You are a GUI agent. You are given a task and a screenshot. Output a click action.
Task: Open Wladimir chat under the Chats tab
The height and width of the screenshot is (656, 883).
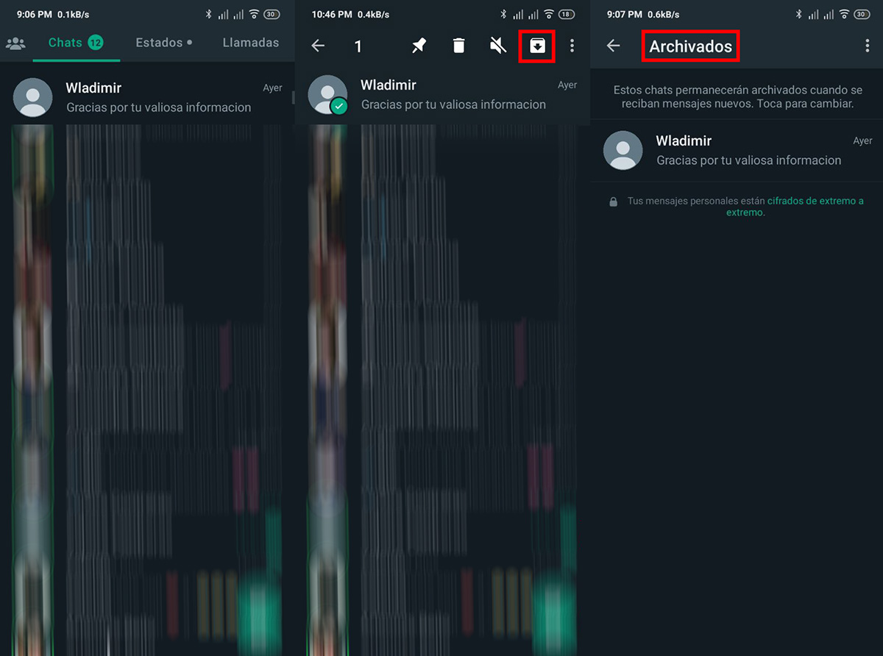[x=158, y=98]
